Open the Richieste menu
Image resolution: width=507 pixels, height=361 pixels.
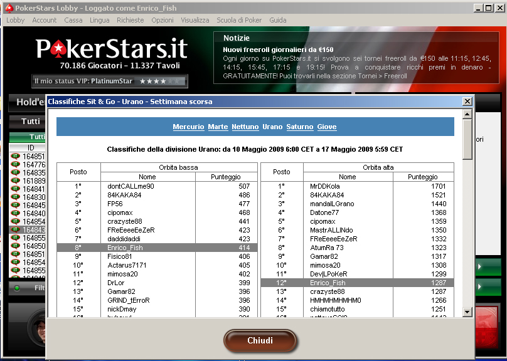pos(131,20)
